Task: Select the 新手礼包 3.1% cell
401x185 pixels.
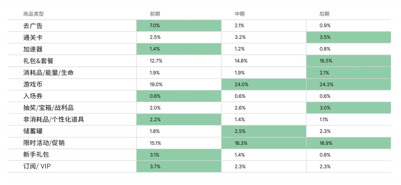Action: click(x=179, y=155)
